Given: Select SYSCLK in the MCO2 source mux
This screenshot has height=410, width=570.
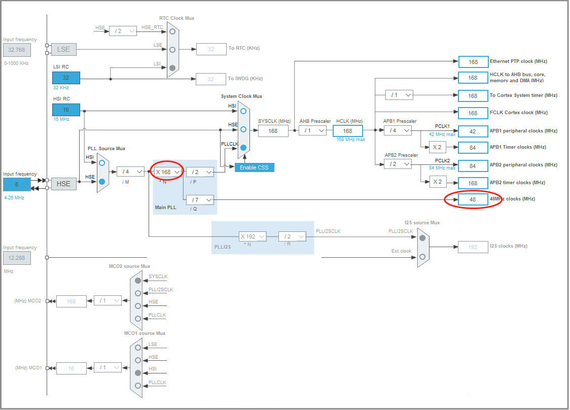Looking at the screenshot, I should click(x=137, y=280).
